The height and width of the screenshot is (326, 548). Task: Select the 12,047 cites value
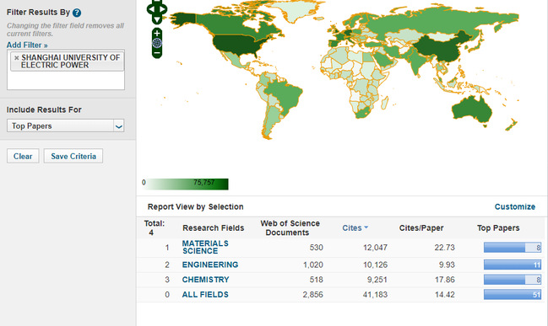point(375,248)
